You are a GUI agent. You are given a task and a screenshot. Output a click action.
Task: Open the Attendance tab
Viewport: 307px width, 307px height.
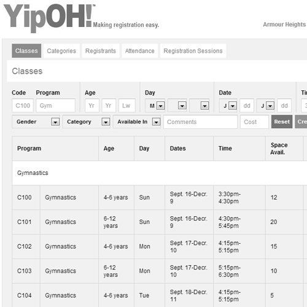pyautogui.click(x=140, y=51)
